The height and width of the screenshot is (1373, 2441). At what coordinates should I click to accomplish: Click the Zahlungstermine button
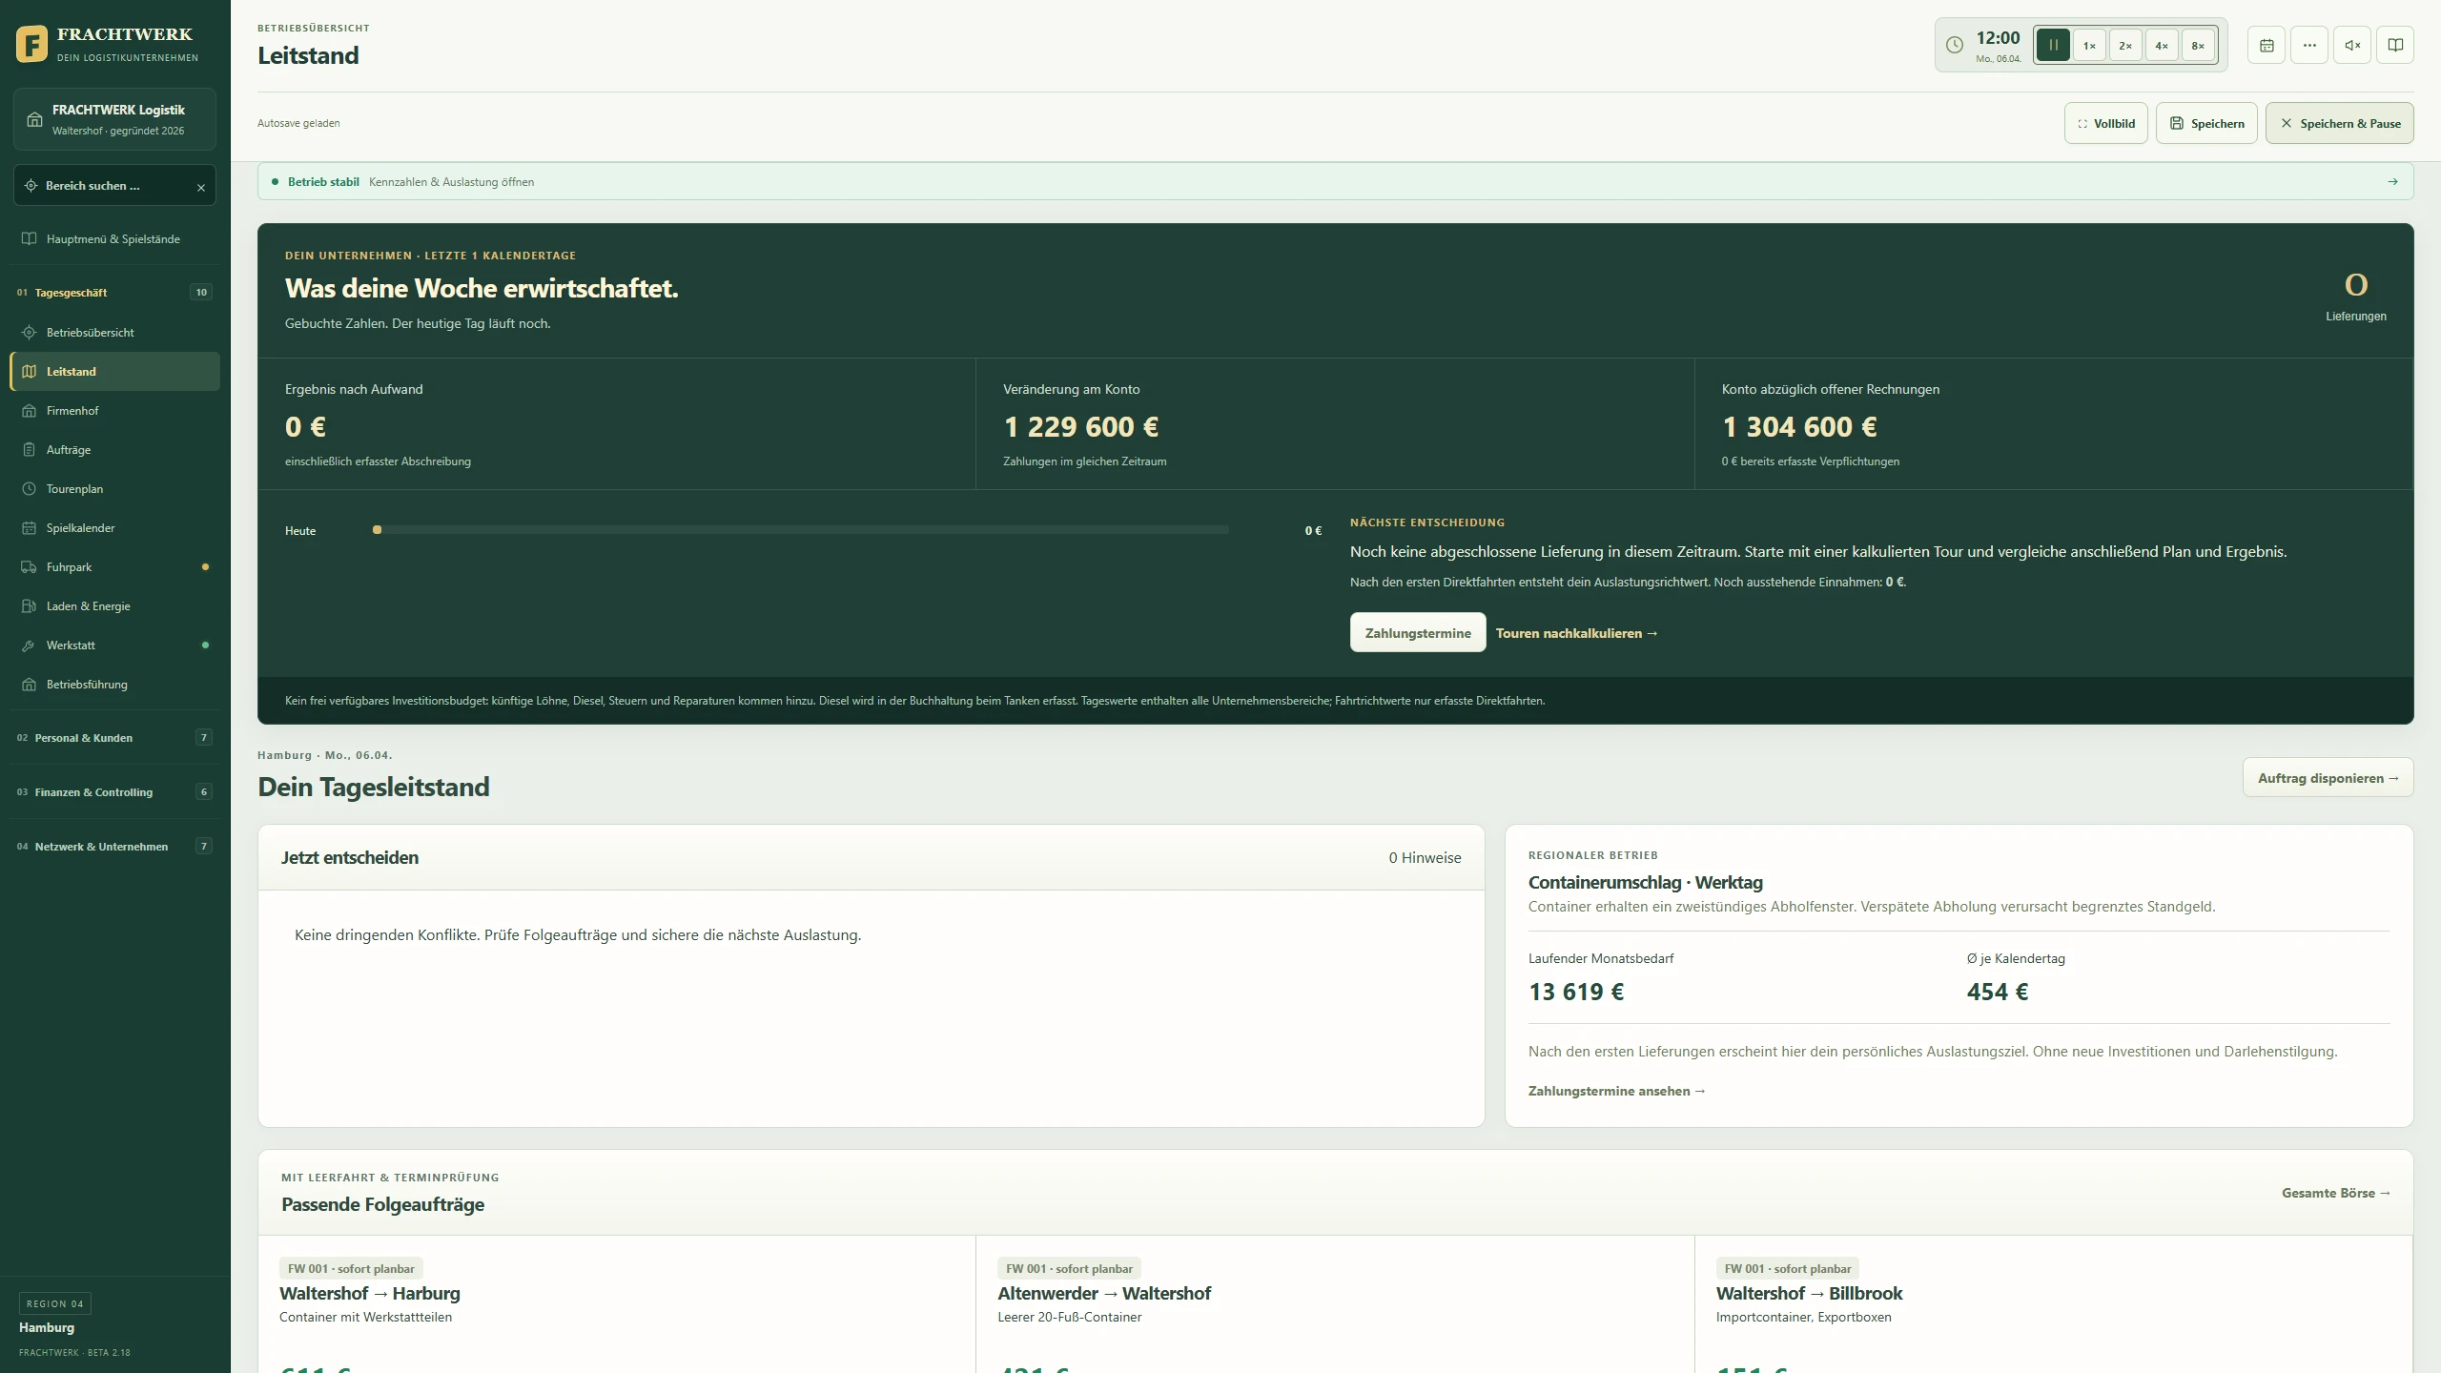point(1418,633)
